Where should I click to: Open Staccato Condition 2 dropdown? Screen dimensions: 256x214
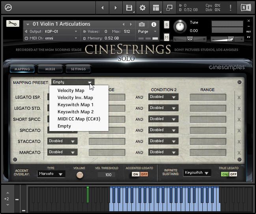(163, 141)
